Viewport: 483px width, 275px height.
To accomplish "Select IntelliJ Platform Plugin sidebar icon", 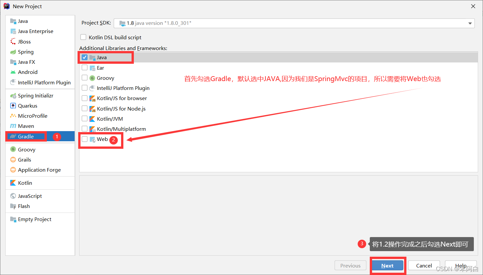I will [13, 82].
